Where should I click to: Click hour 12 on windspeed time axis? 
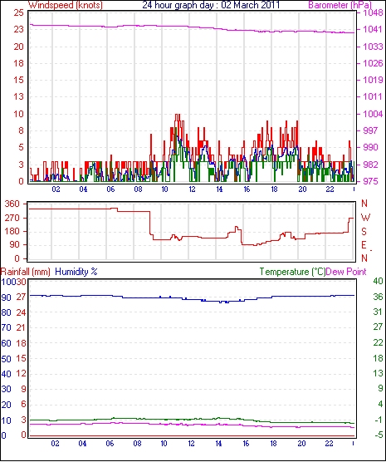[192, 189]
